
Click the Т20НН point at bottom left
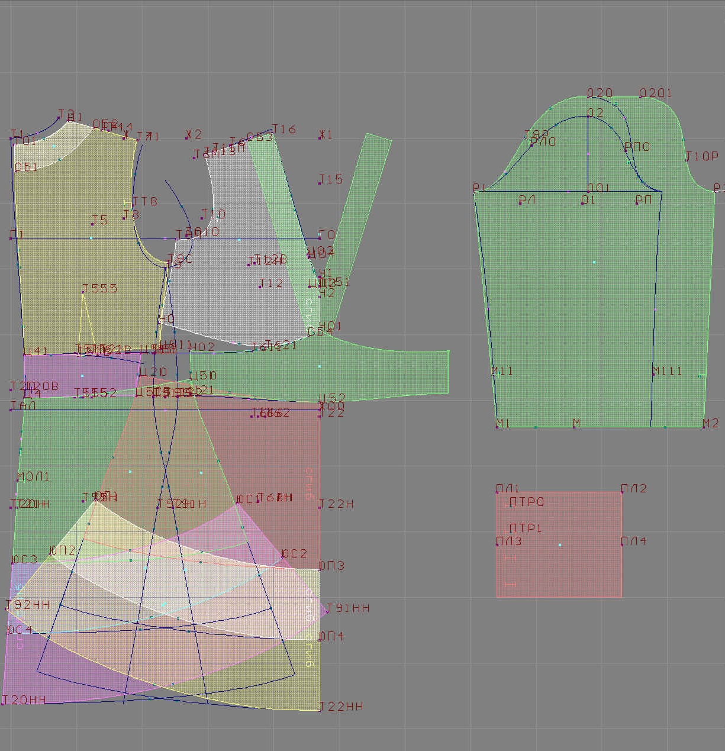pyautogui.click(x=24, y=700)
